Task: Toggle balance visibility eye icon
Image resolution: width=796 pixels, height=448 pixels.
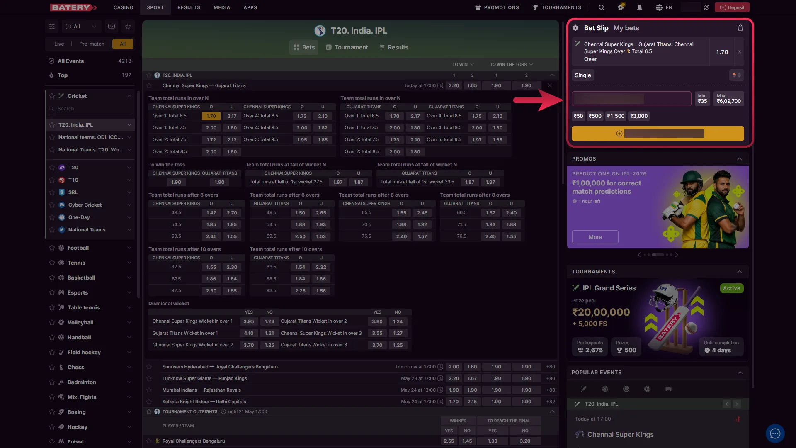Action: (x=706, y=7)
